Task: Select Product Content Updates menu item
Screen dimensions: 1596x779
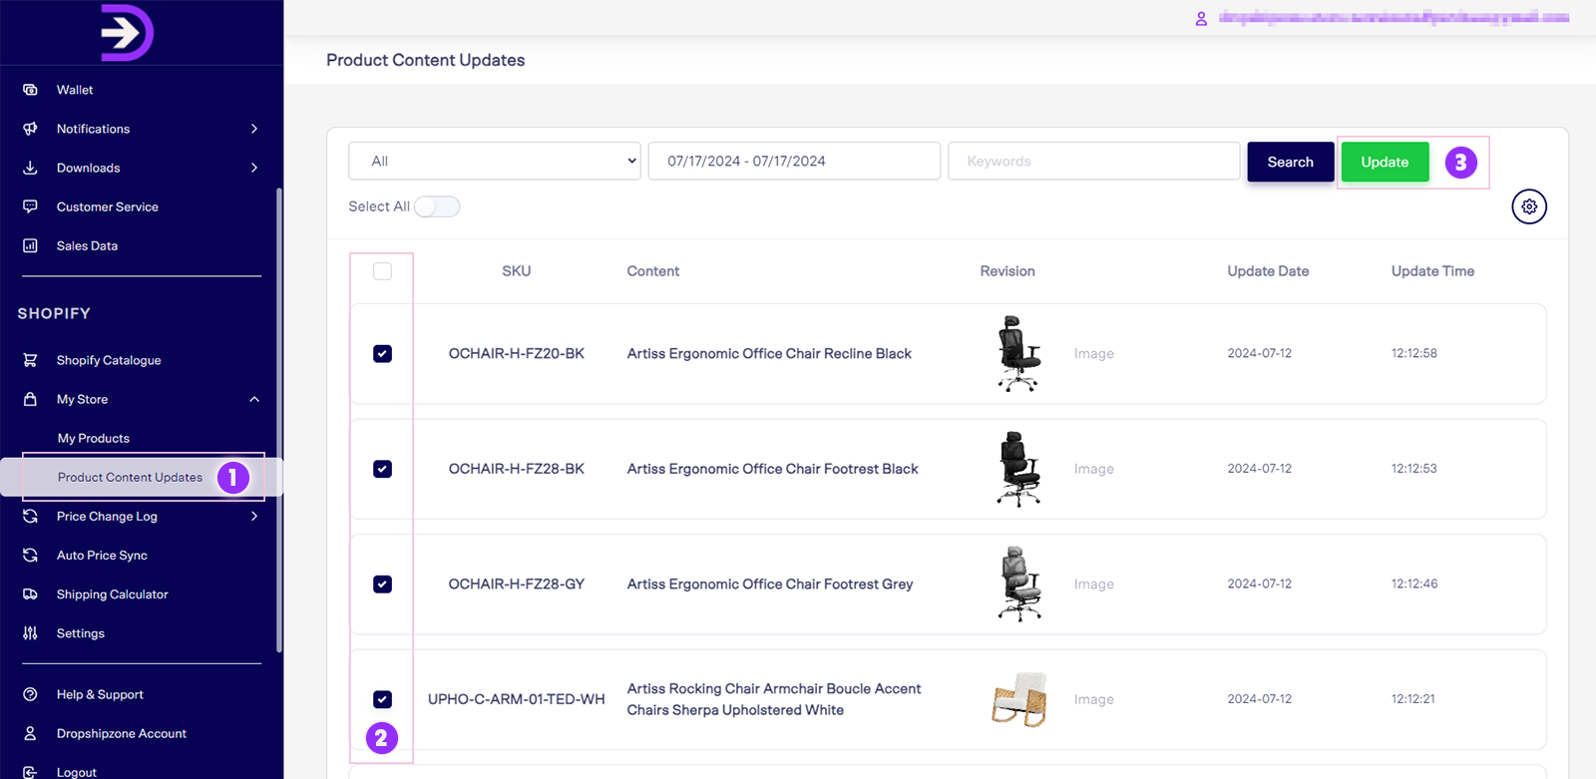Action: pos(130,477)
